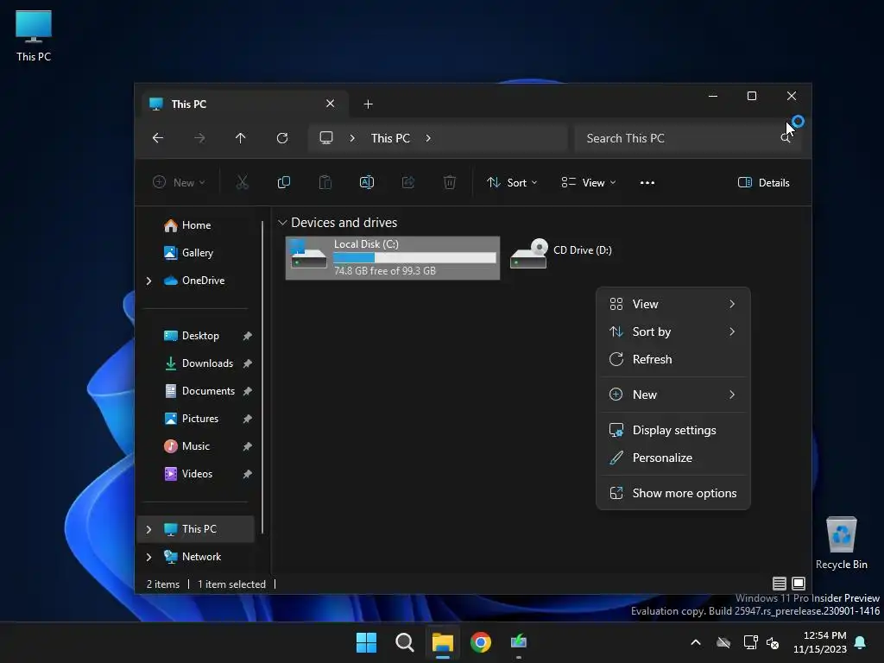
Task: Expand the OneDrive tree node
Action: pyautogui.click(x=148, y=281)
